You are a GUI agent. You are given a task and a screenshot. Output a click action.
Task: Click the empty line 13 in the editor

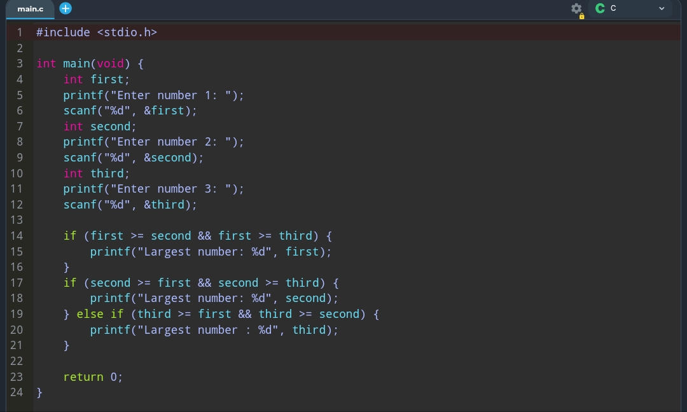[254, 220]
